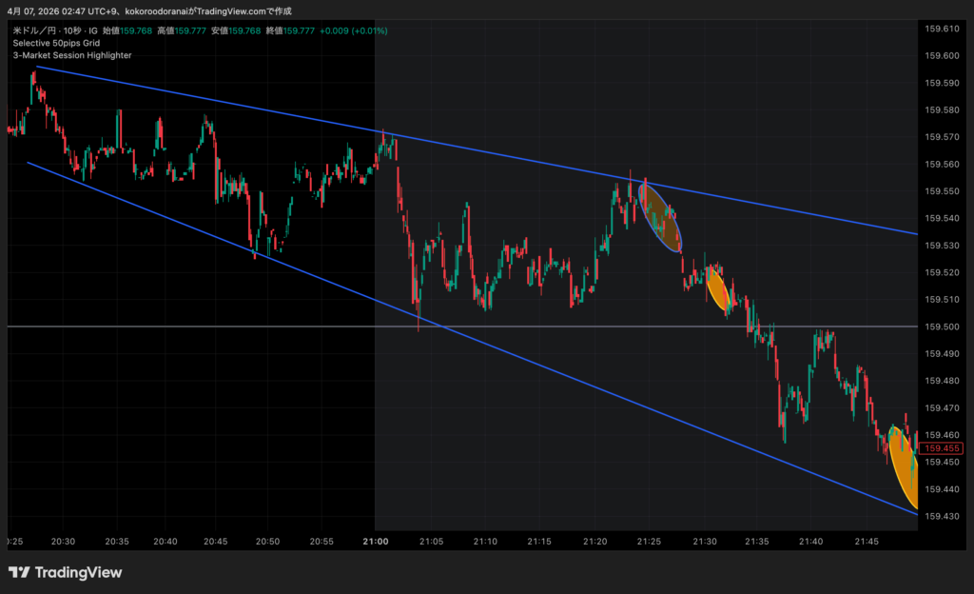Select the small orange ellipse near 21:30
974x594 pixels.
[718, 289]
